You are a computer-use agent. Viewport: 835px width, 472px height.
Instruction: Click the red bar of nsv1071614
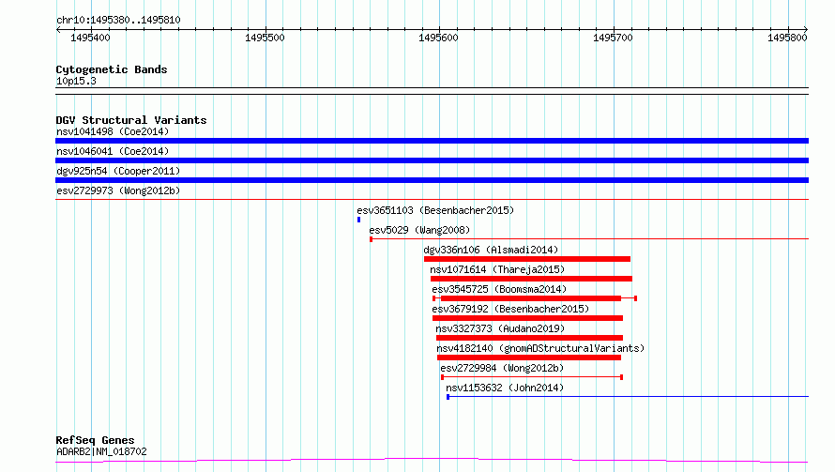pyautogui.click(x=531, y=279)
